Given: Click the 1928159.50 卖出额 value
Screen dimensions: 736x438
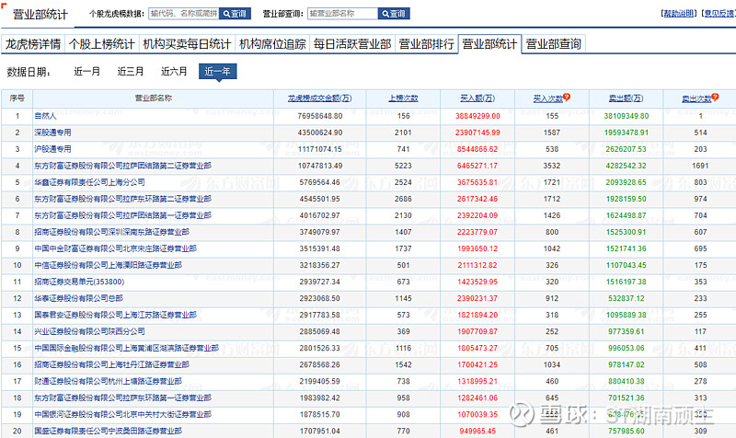Looking at the screenshot, I should [626, 199].
